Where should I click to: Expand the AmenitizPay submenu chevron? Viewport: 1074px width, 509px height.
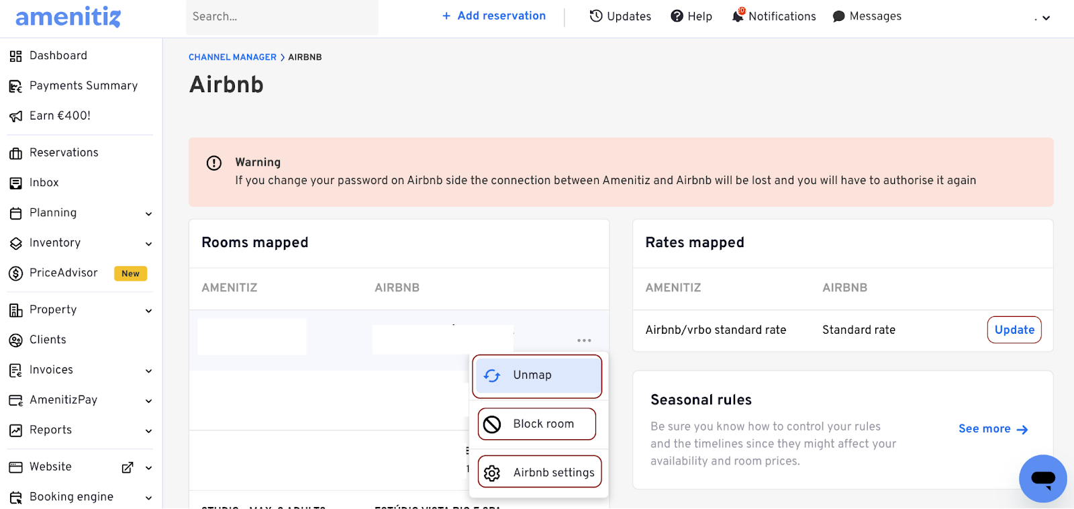point(148,401)
